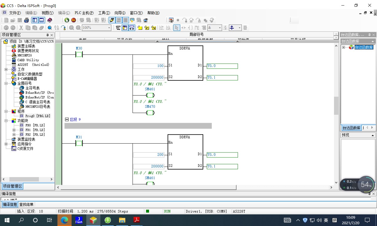The height and width of the screenshot is (226, 377).
Task: Collapse the 全局符号 tree node
Action: pyautogui.click(x=6, y=83)
